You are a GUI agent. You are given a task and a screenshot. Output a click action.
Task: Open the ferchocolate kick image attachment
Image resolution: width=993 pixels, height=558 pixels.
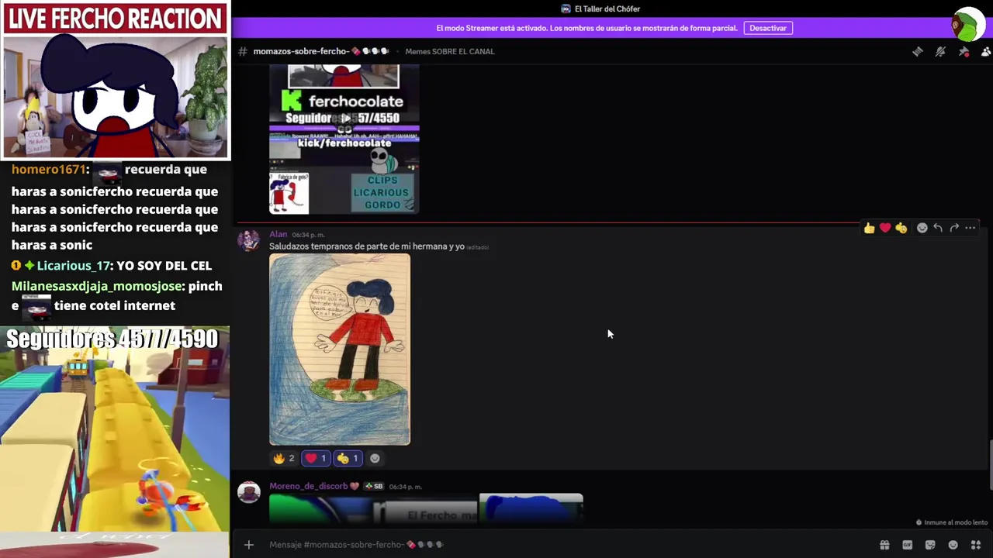tap(344, 139)
